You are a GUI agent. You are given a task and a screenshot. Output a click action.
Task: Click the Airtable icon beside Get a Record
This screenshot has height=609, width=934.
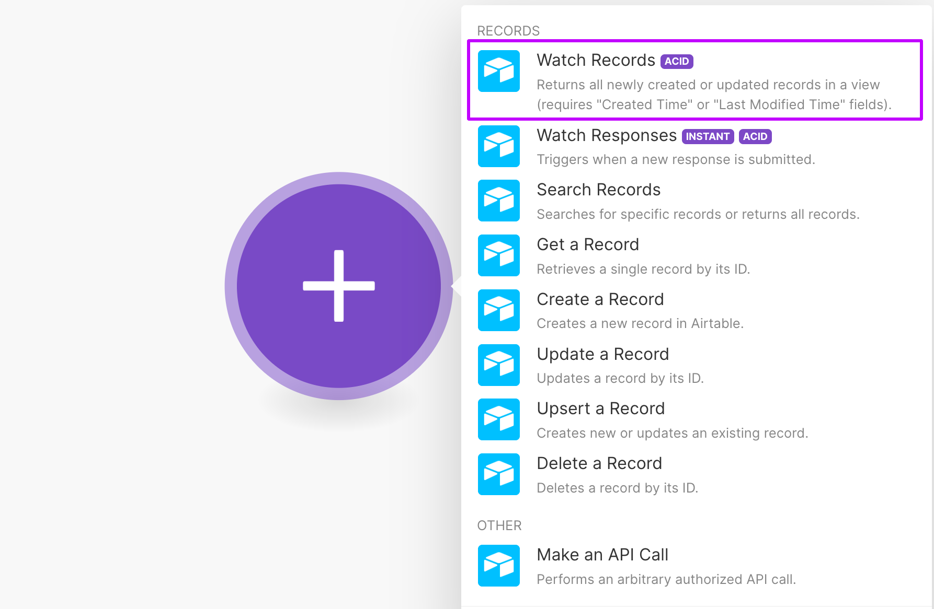(498, 255)
